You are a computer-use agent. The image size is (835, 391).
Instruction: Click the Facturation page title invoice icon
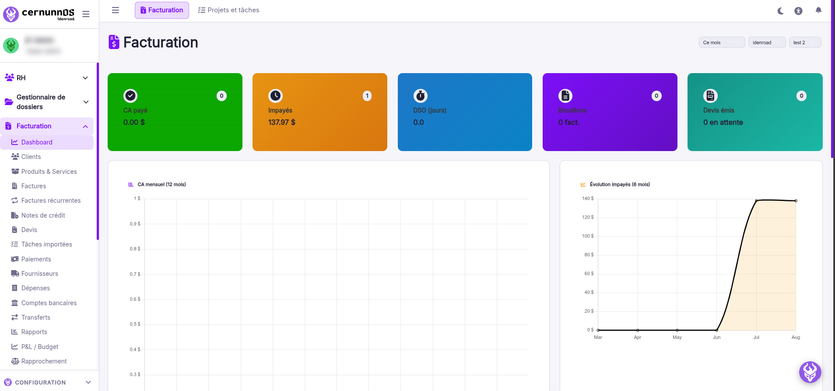[114, 42]
